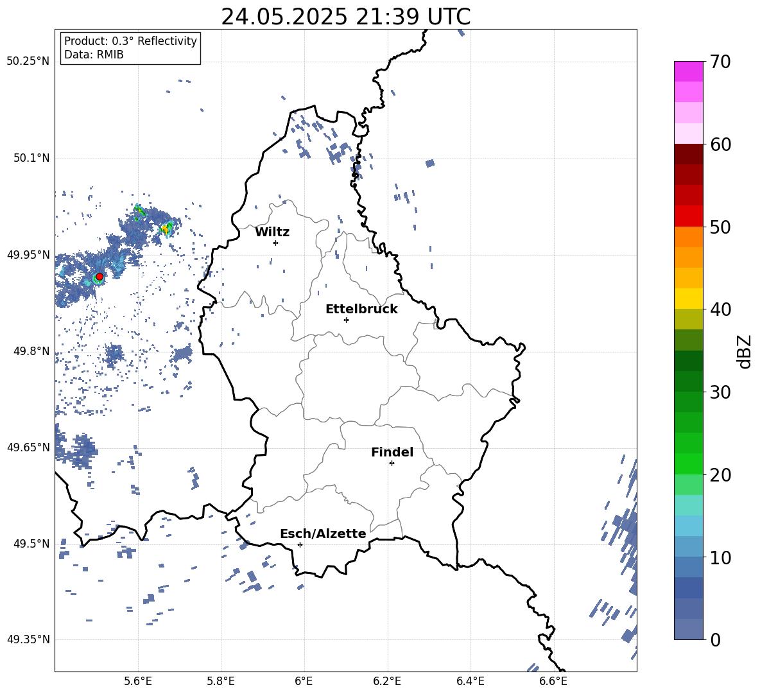Click the 49.8°N latitude label
This screenshot has width=760, height=694.
click(31, 351)
